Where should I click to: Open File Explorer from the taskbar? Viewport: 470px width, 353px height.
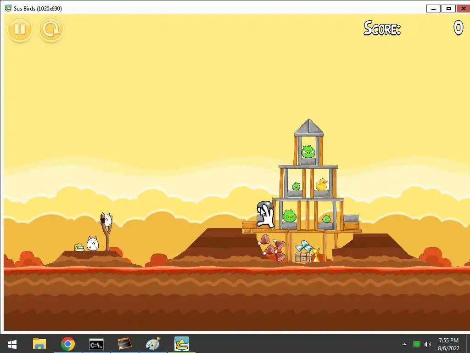coord(39,344)
